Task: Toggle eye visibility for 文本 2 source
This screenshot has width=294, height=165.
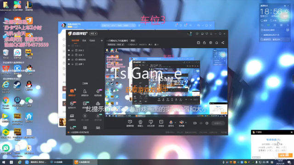Action: (x=69, y=50)
